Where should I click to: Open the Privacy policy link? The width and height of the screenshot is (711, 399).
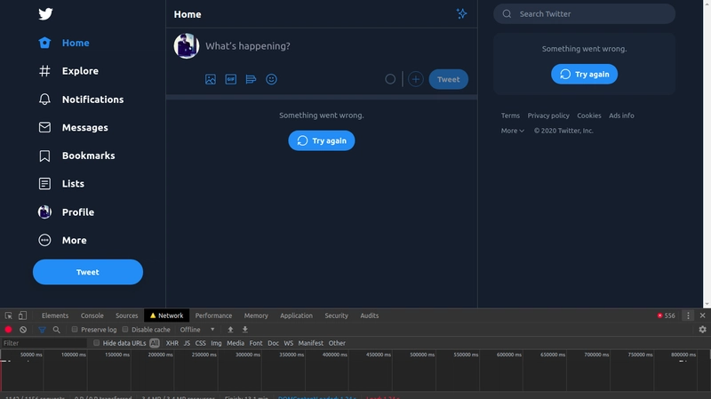548,116
